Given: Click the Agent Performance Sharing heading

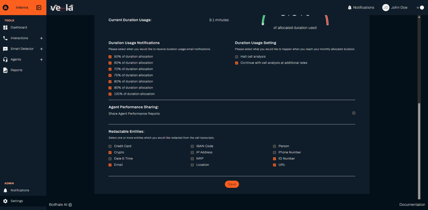Looking at the screenshot, I should pos(133,107).
